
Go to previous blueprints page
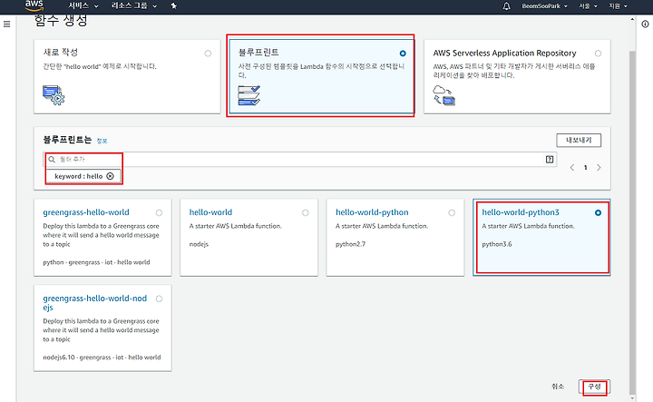coord(572,168)
